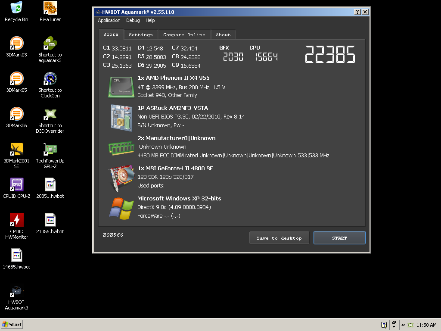Click the DirectX 9.0c version line
The width and height of the screenshot is (441, 331).
coord(174,207)
